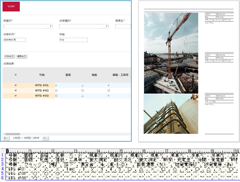Click the × mark in WTG #03 部品・工具等 cell
The width and height of the screenshot is (240, 182).
pyautogui.click(x=109, y=96)
